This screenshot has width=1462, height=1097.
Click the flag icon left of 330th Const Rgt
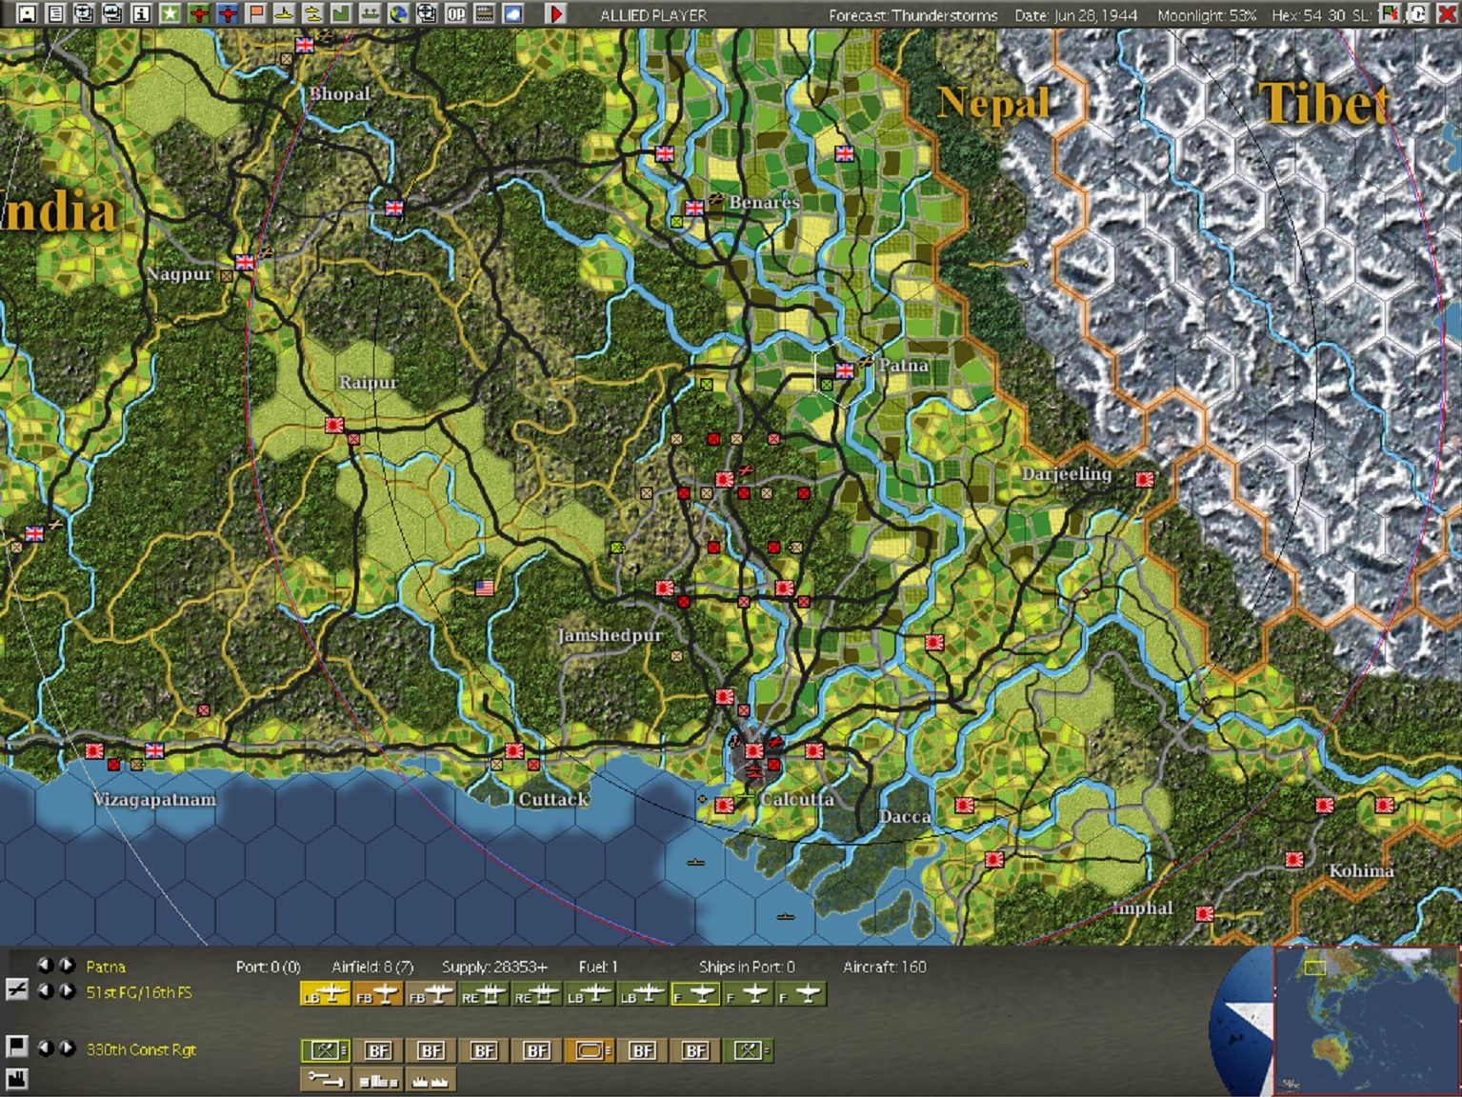[x=17, y=1047]
